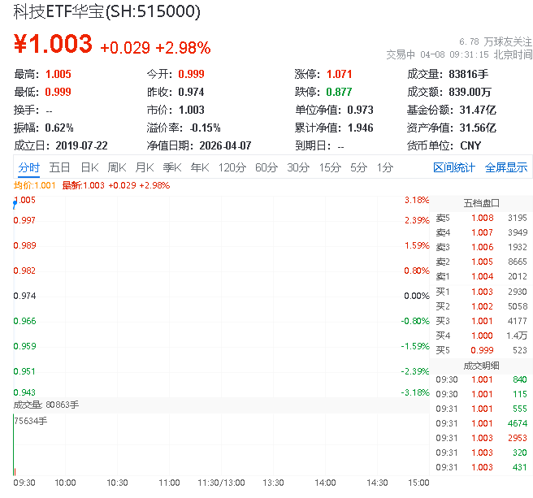Click the 成交量 value 83816手
533x498 pixels.
[469, 74]
